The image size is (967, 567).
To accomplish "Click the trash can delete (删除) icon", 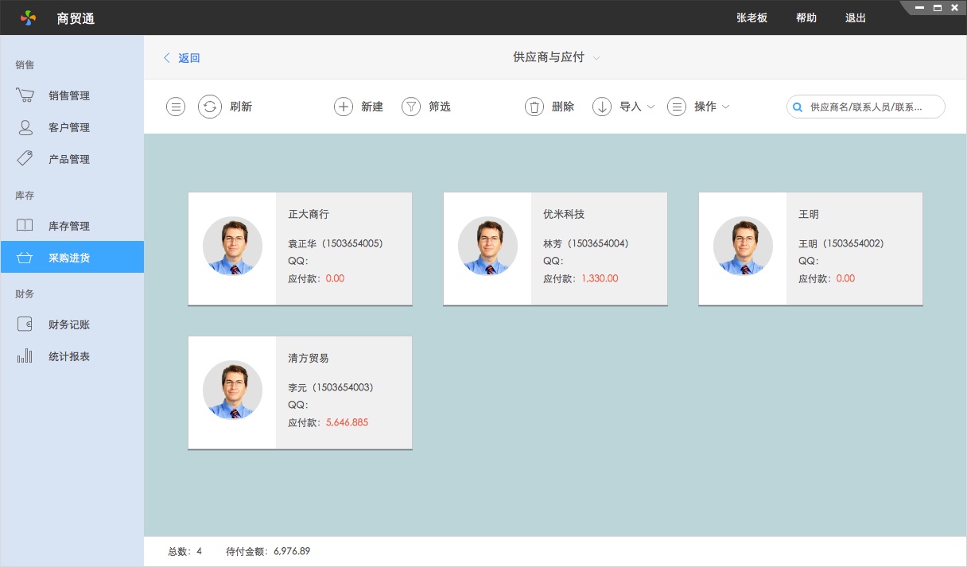I will 534,107.
